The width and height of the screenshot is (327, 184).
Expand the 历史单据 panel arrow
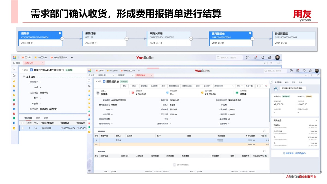pos(316,120)
